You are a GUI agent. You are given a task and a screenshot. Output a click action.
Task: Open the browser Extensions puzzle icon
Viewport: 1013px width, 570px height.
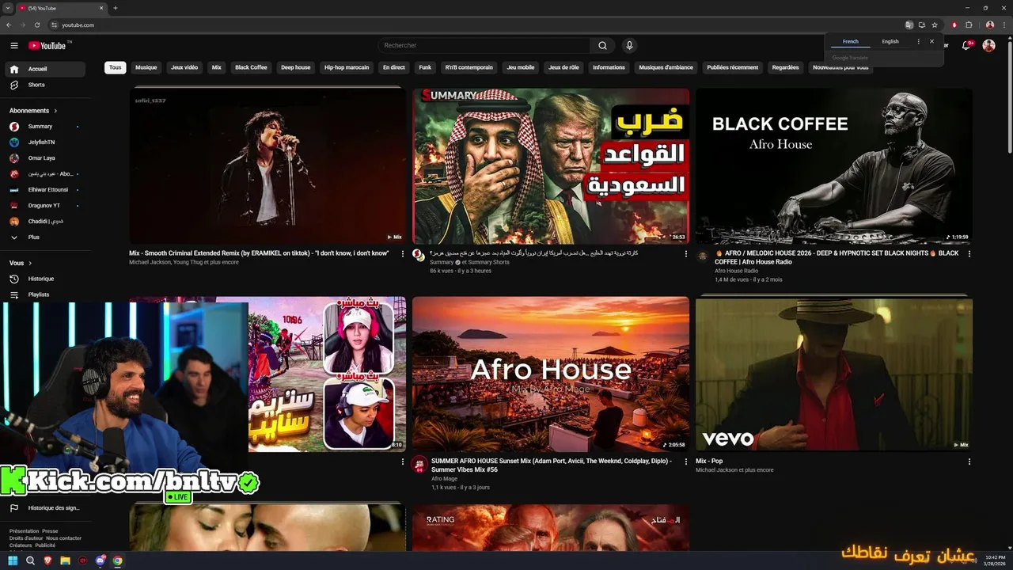(968, 25)
